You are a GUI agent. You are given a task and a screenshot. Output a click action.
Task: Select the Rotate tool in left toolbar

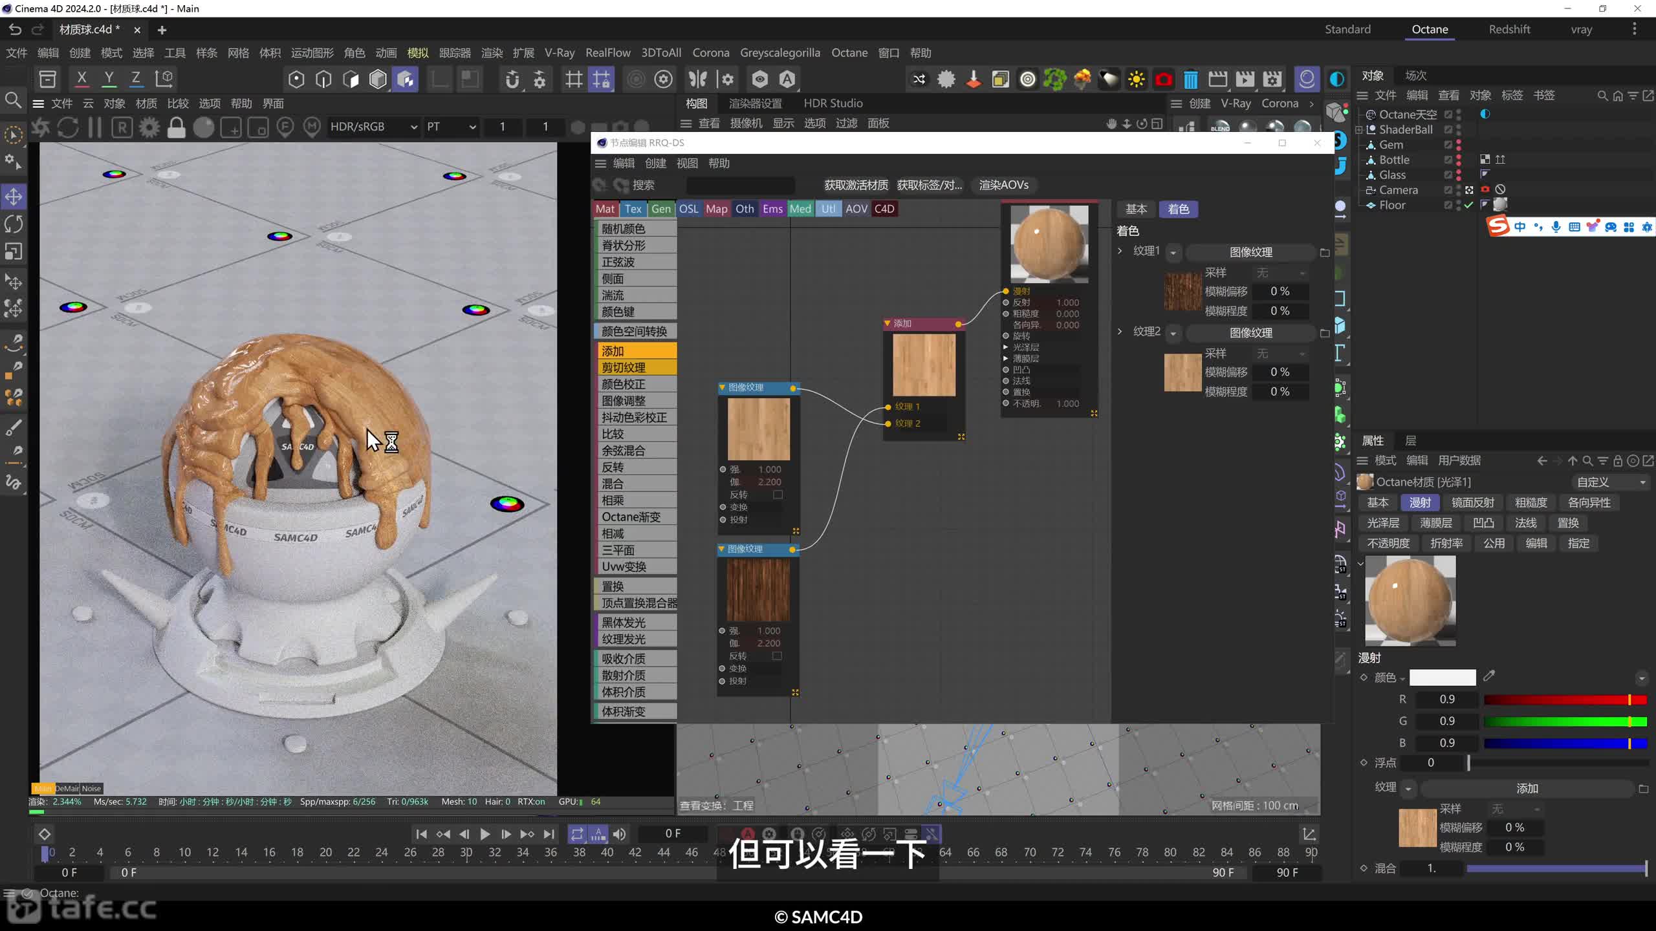[14, 224]
